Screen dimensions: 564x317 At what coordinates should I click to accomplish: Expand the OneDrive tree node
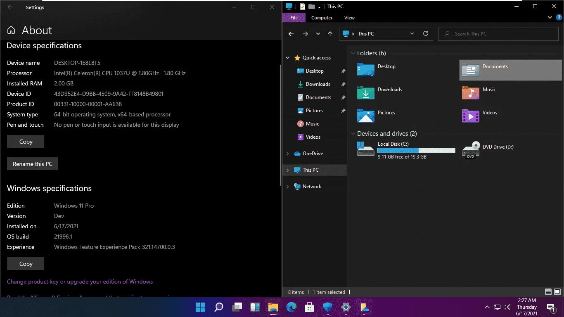click(288, 154)
